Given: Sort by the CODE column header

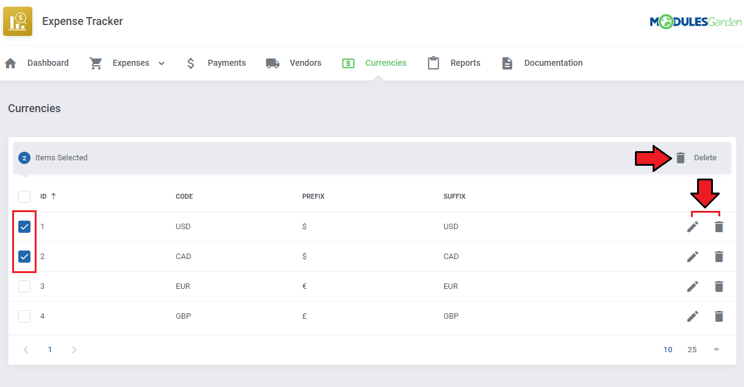Looking at the screenshot, I should [184, 196].
